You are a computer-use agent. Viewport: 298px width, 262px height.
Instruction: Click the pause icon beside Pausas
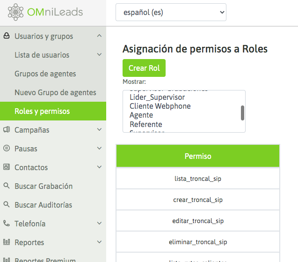point(7,149)
